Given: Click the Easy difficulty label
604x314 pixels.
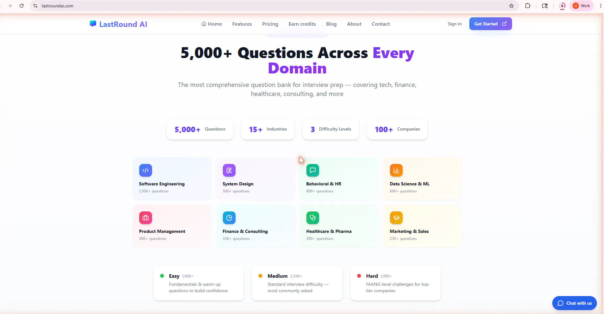Looking at the screenshot, I should [x=174, y=276].
